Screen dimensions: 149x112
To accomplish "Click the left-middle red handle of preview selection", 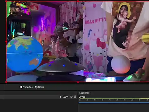I will pos(6,42).
